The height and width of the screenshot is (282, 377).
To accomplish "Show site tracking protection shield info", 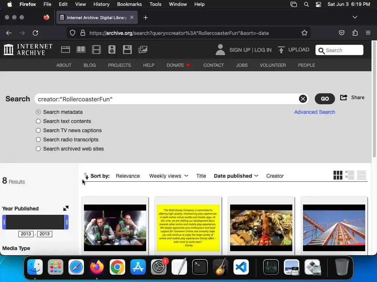I will point(73,33).
